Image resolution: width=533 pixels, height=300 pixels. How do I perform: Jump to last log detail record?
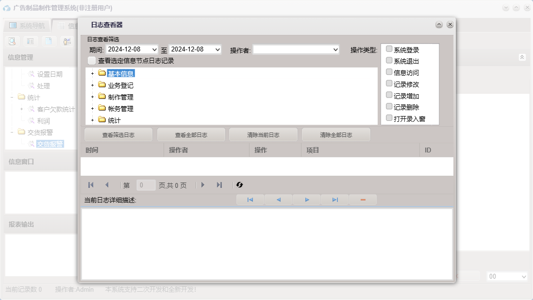click(335, 200)
